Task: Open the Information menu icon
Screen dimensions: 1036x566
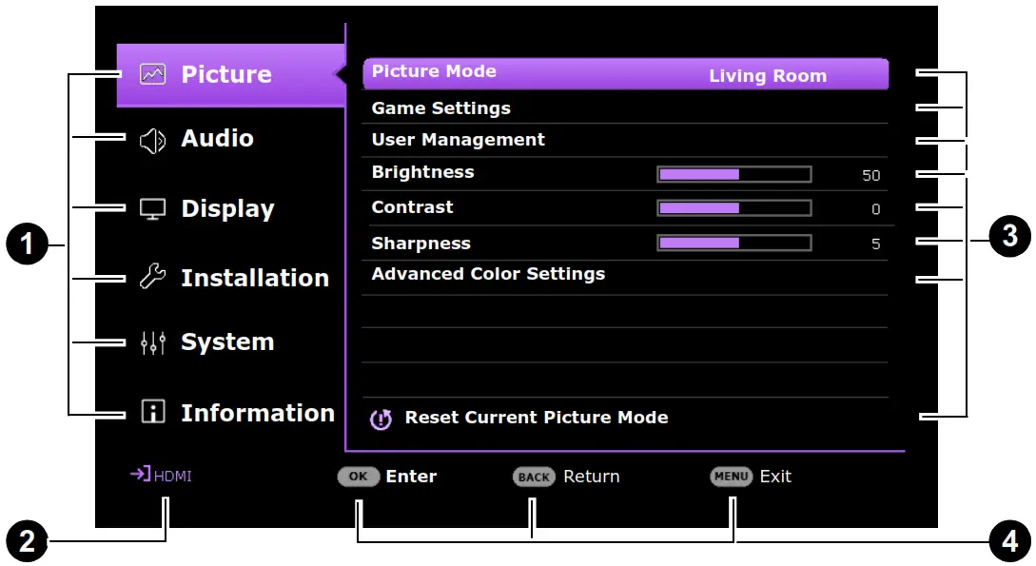Action: 154,413
